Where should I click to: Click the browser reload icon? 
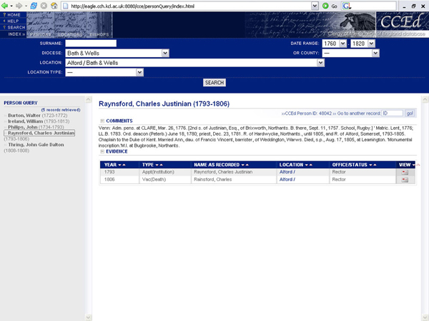pos(34,6)
